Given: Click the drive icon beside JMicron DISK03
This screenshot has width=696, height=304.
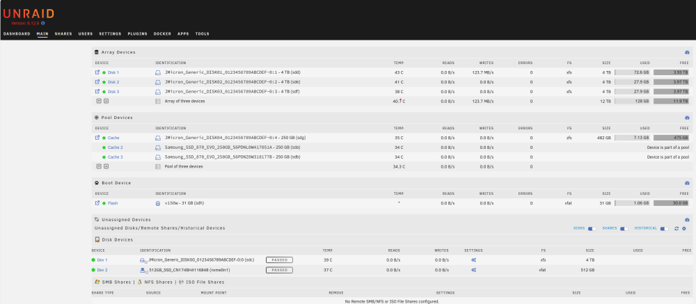Looking at the screenshot, I should [x=157, y=92].
